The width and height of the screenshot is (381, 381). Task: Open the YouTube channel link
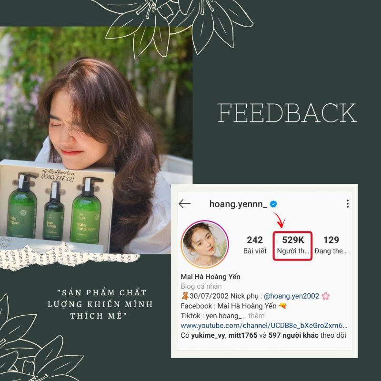(x=264, y=325)
